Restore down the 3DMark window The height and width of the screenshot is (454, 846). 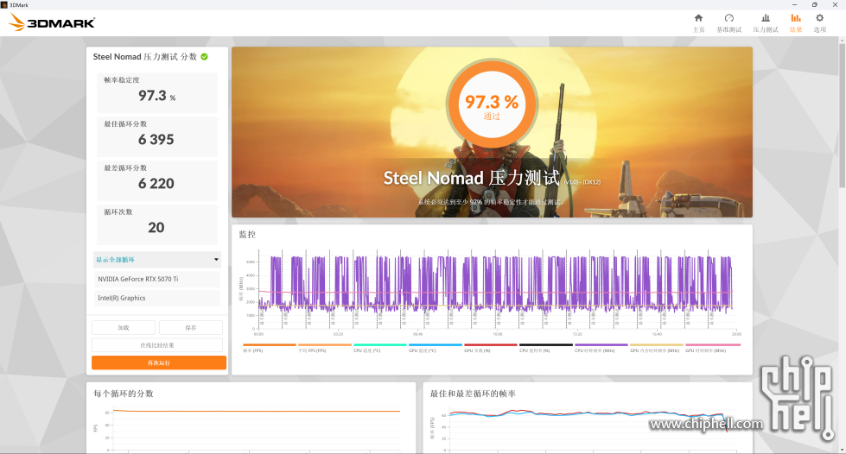point(815,5)
